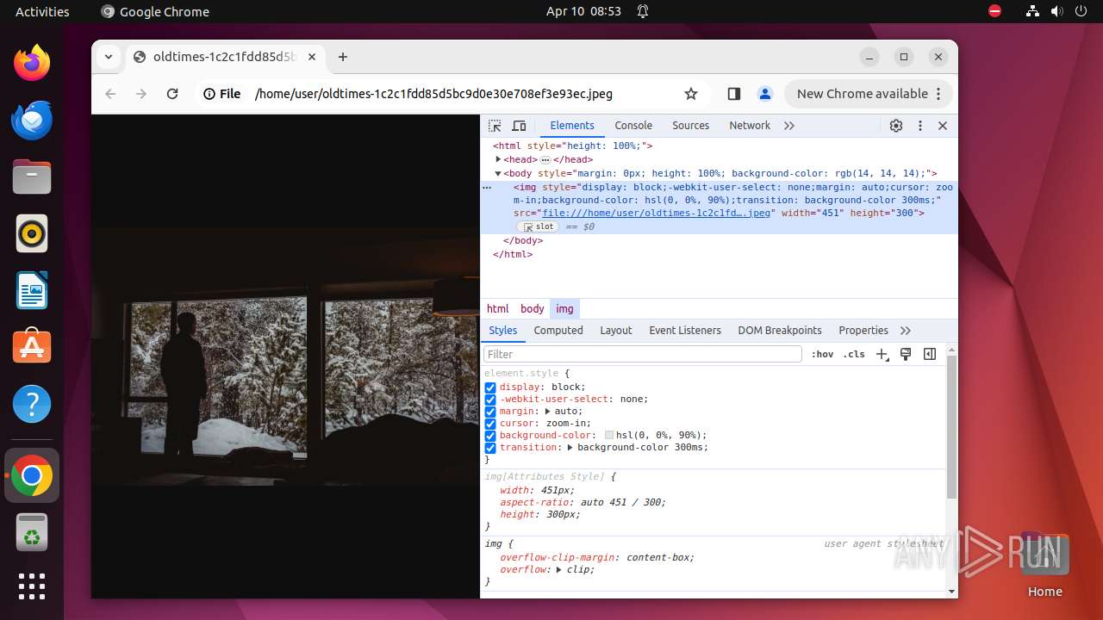Viewport: 1103px width, 620px height.
Task: Open the hsl(0, 0%, 90%) color swatch
Action: point(609,436)
